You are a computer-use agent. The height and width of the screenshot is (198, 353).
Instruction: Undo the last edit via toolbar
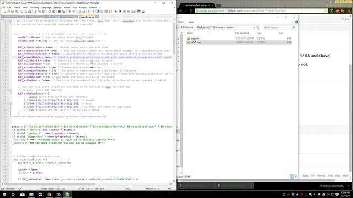(49, 11)
